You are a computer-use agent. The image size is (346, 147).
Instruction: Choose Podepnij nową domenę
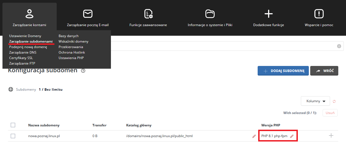point(28,47)
